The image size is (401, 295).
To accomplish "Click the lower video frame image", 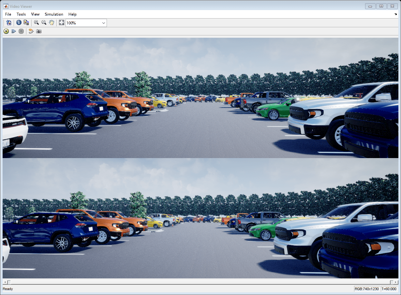I will click(x=200, y=218).
